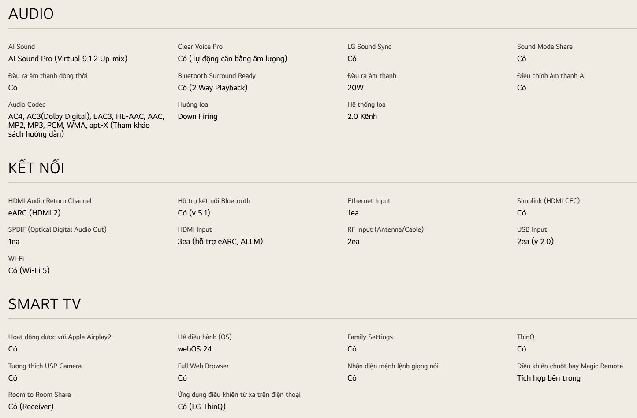This screenshot has width=637, height=418.
Task: Select the Có (LG ThinQ) value
Action: pos(201,407)
